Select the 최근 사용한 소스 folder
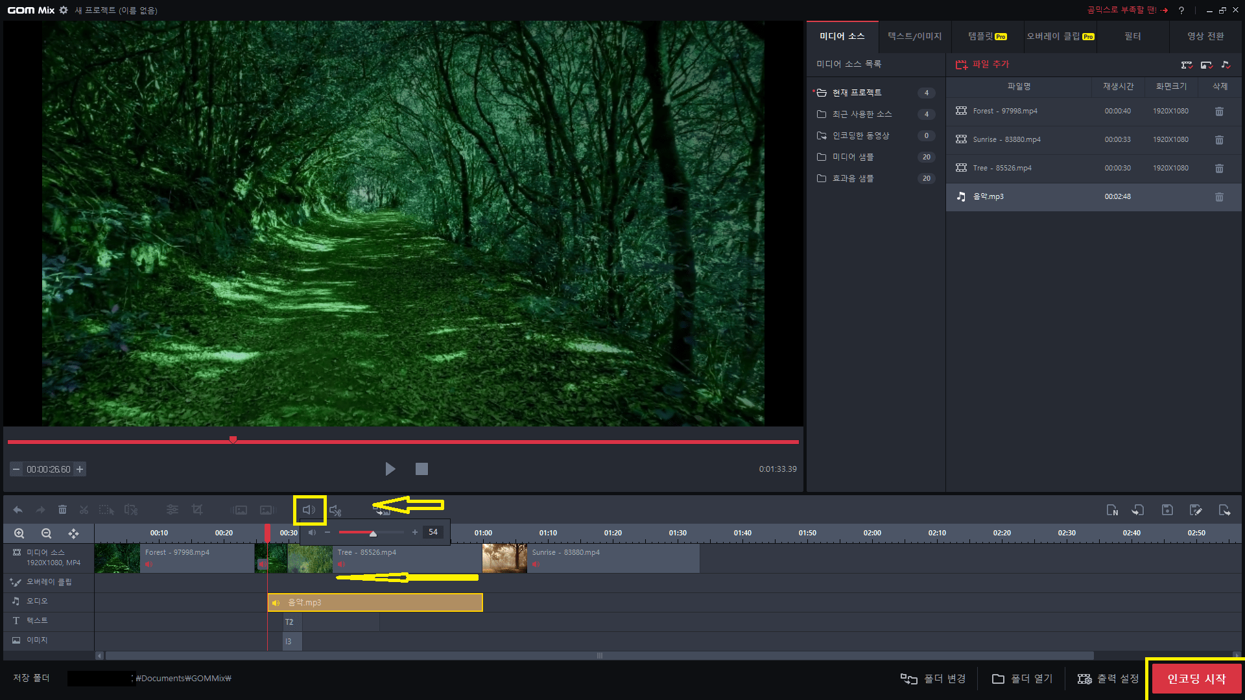This screenshot has width=1245, height=700. coord(862,114)
